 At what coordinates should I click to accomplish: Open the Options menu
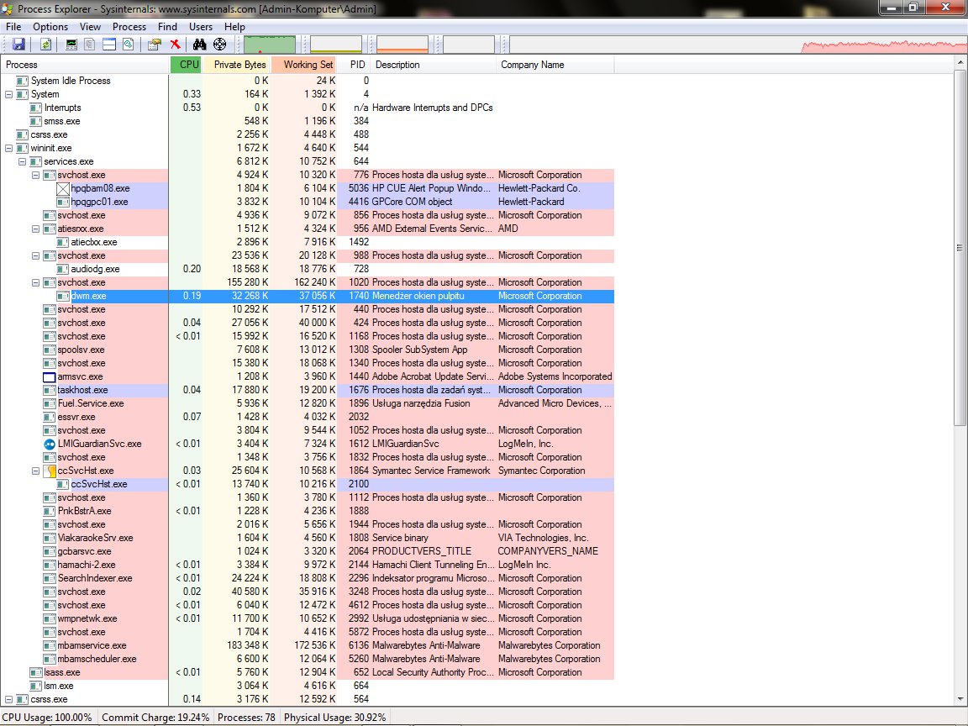tap(50, 27)
